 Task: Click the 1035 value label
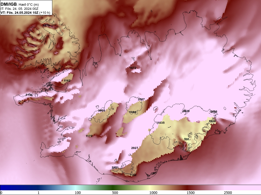161,123
